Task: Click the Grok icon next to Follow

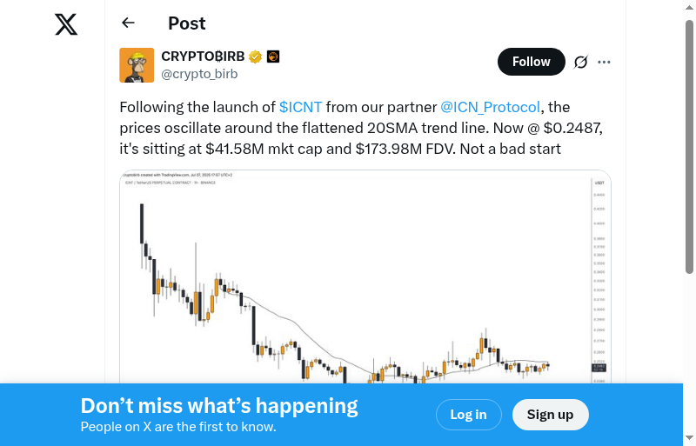Action: coord(581,62)
